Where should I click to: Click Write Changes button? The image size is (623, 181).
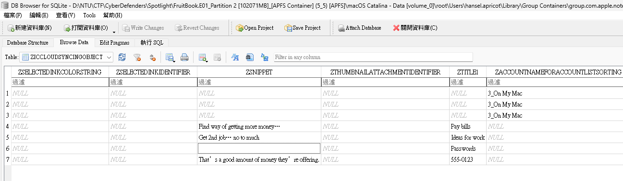(143, 28)
